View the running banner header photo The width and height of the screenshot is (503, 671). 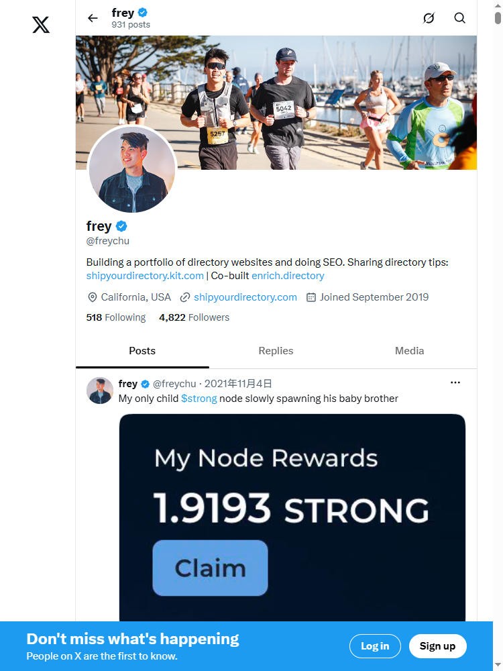[276, 103]
